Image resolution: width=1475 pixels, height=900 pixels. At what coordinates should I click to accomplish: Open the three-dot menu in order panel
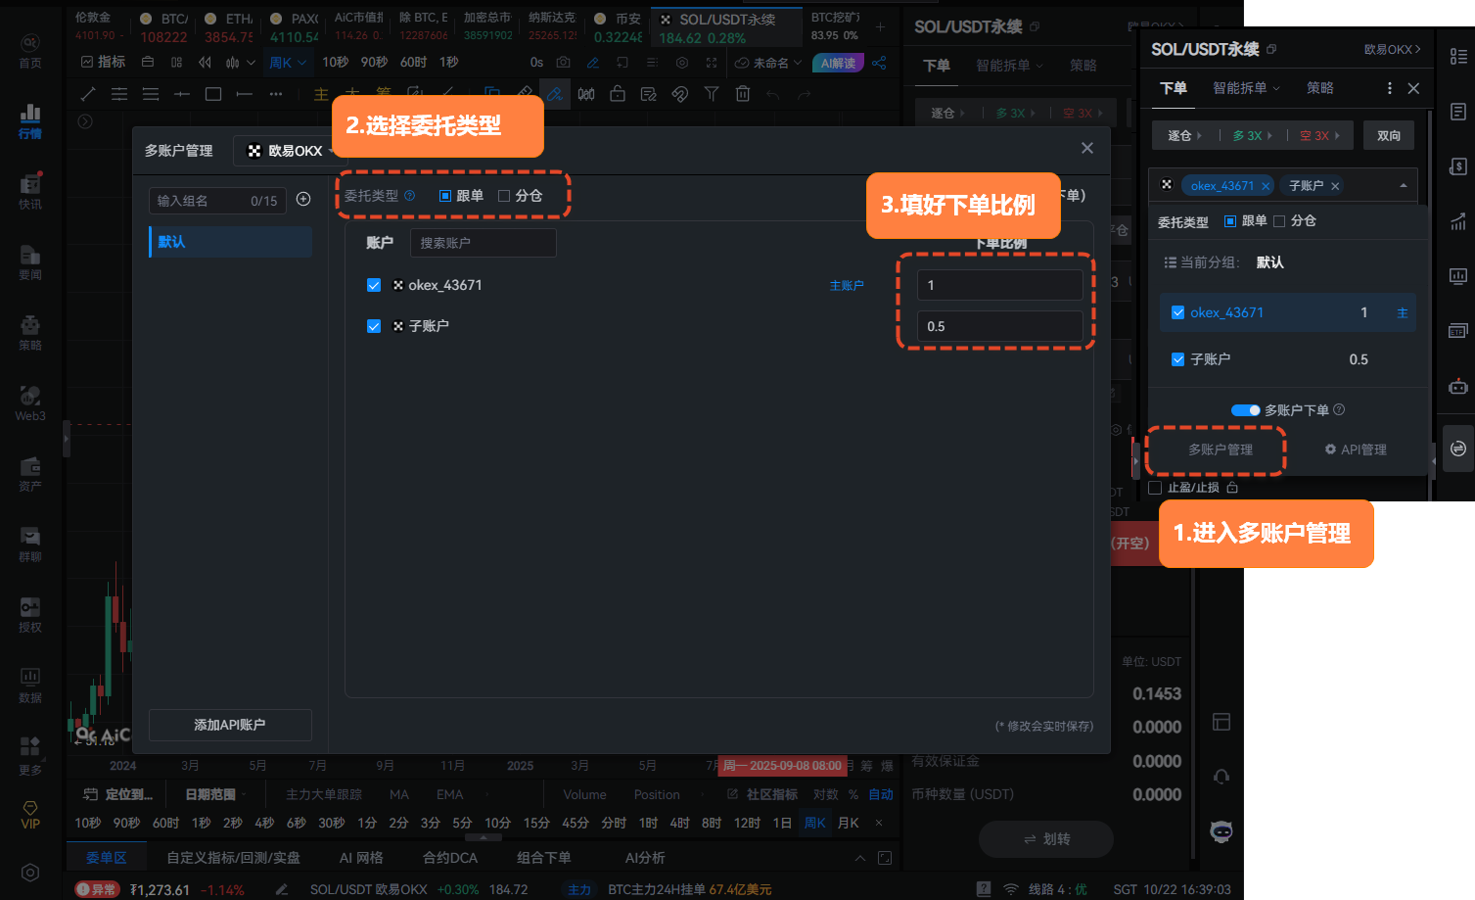click(1389, 88)
